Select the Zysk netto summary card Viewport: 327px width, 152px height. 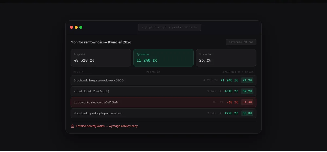point(163,58)
